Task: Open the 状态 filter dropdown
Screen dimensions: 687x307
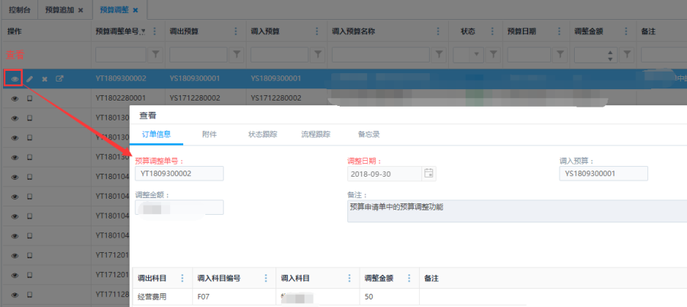Action: tap(477, 55)
